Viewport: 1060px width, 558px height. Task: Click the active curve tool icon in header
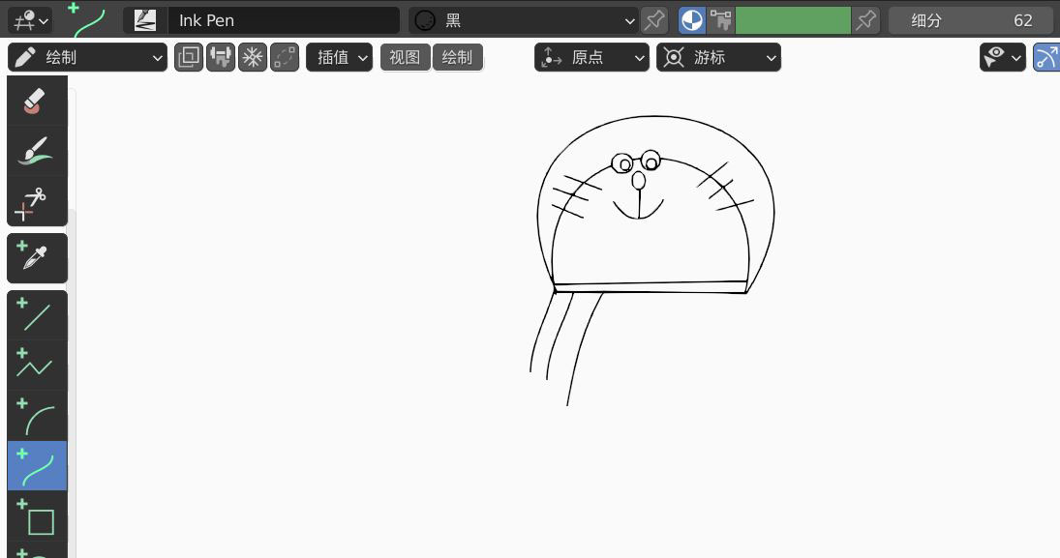tap(88, 19)
